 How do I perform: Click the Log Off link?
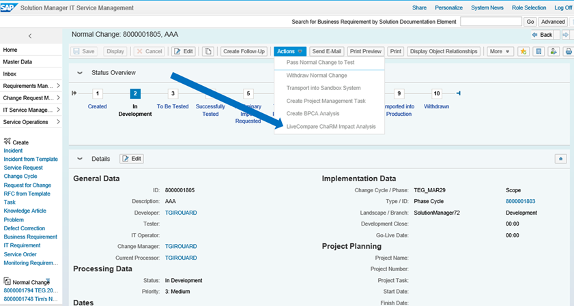coord(563,7)
